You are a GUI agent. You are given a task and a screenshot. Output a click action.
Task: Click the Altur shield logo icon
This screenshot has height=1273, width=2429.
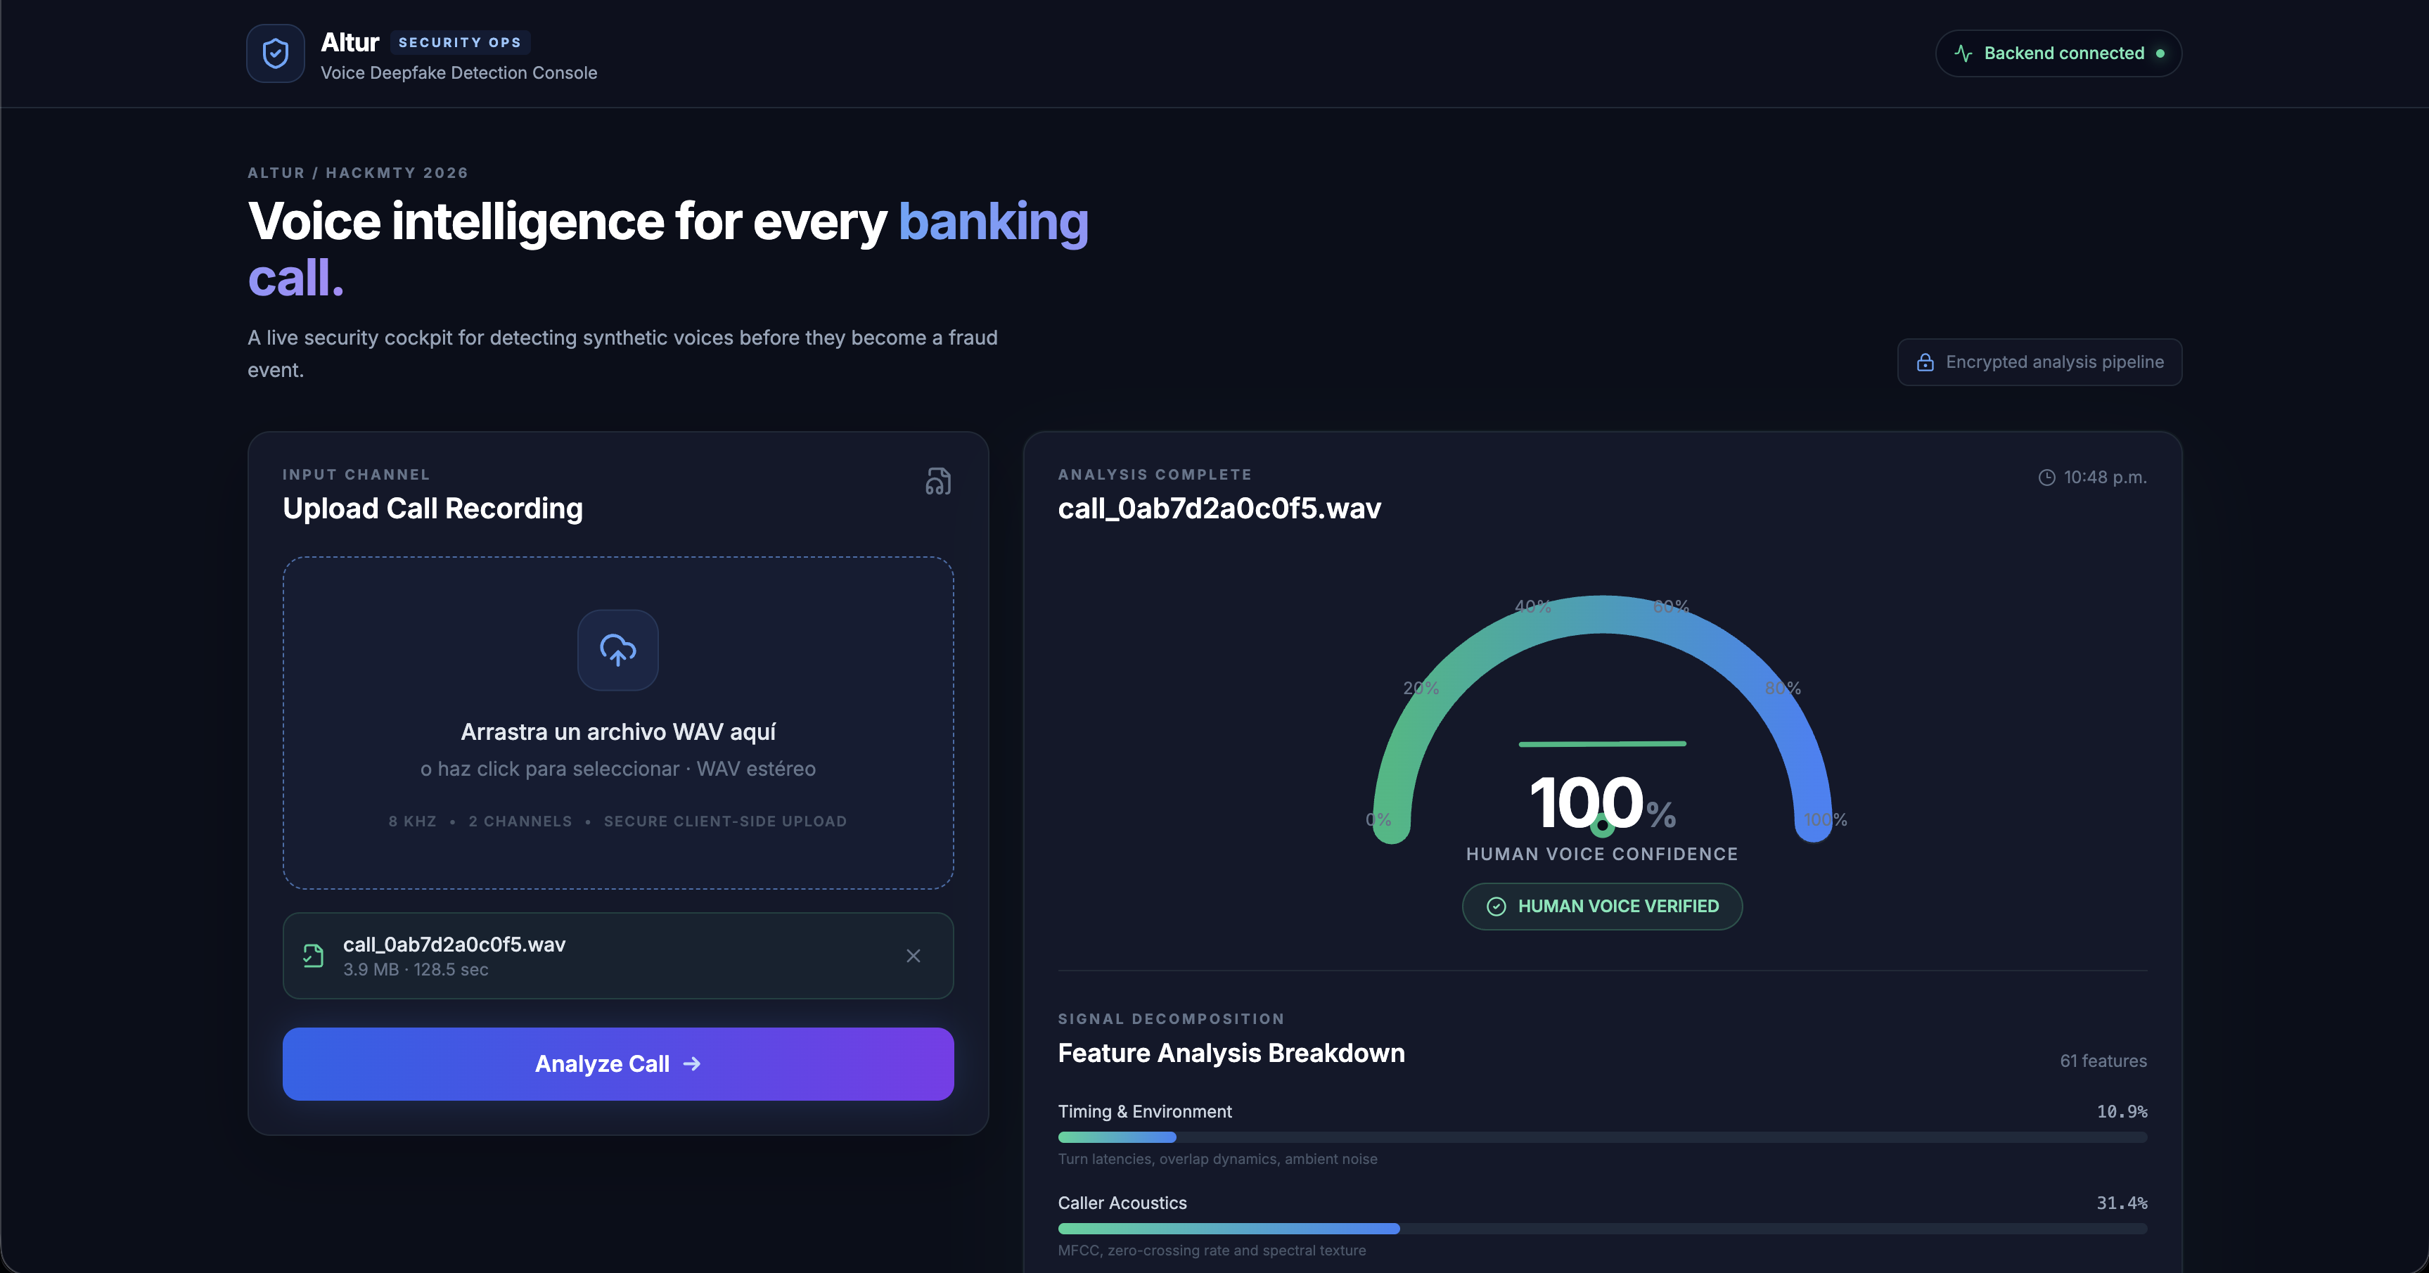pyautogui.click(x=276, y=53)
